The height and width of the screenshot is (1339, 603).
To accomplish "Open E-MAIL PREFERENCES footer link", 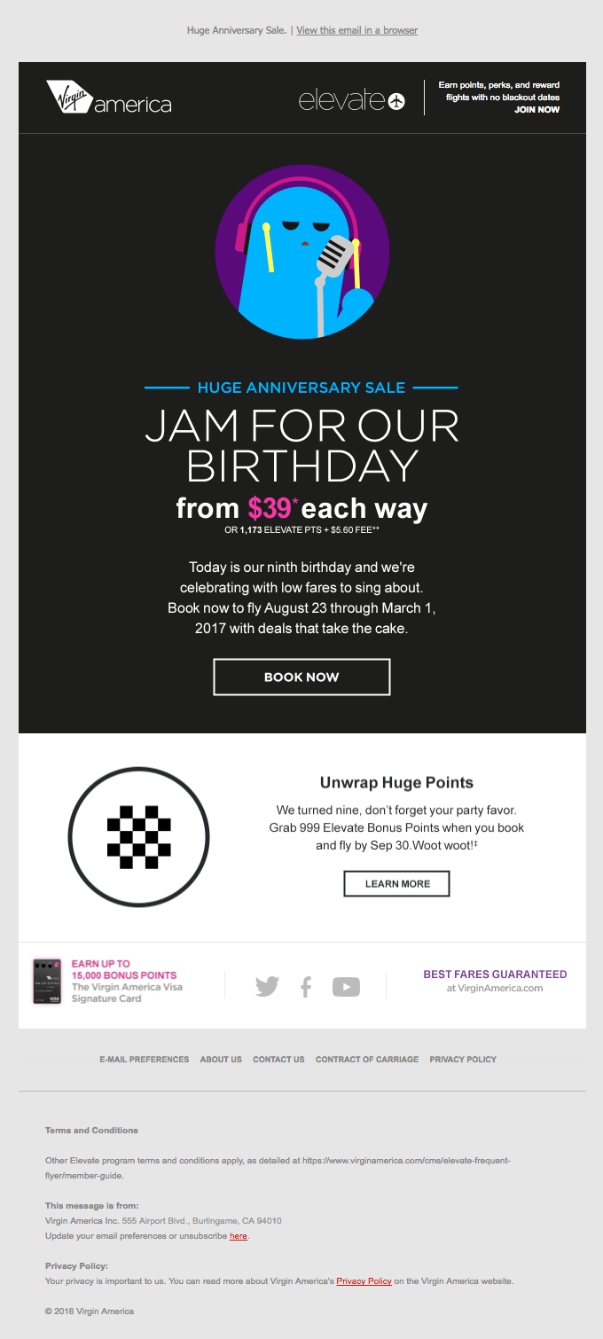I will pos(145,1060).
